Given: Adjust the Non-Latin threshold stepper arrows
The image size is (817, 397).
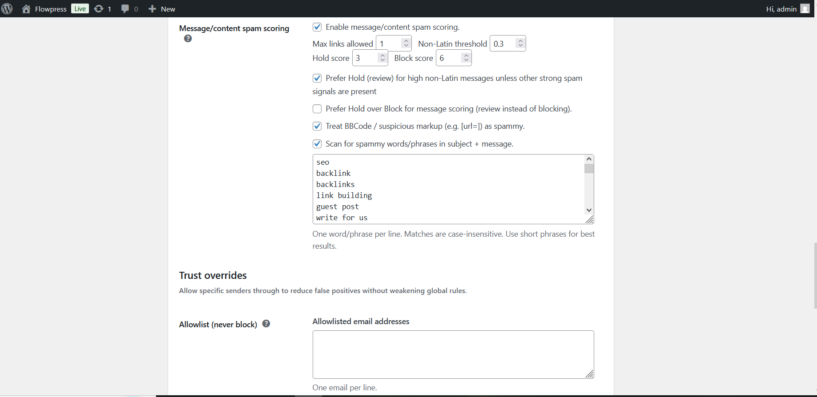Looking at the screenshot, I should [520, 43].
